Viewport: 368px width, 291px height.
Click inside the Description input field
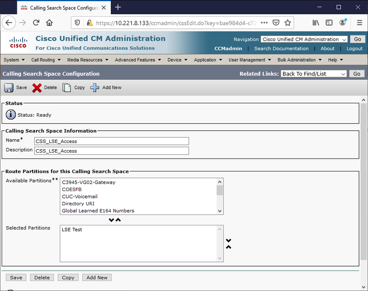point(111,151)
